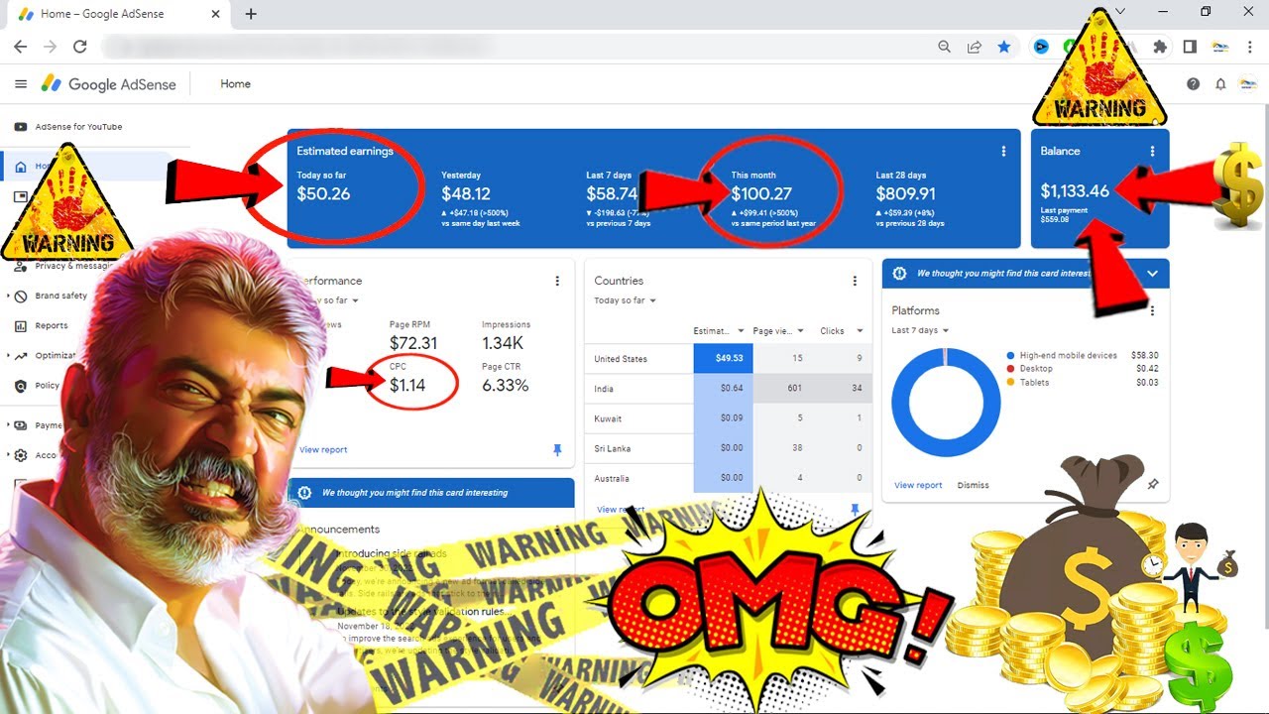Open the Estimated earnings card three-dot menu
The image size is (1269, 714).
(x=1003, y=152)
